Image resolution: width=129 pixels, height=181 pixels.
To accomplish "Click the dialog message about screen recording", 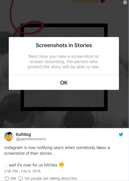I will coord(64,62).
